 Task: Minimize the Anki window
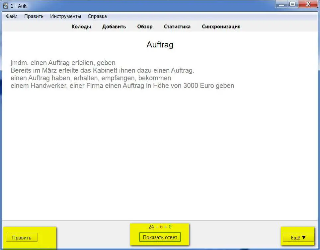281,4
